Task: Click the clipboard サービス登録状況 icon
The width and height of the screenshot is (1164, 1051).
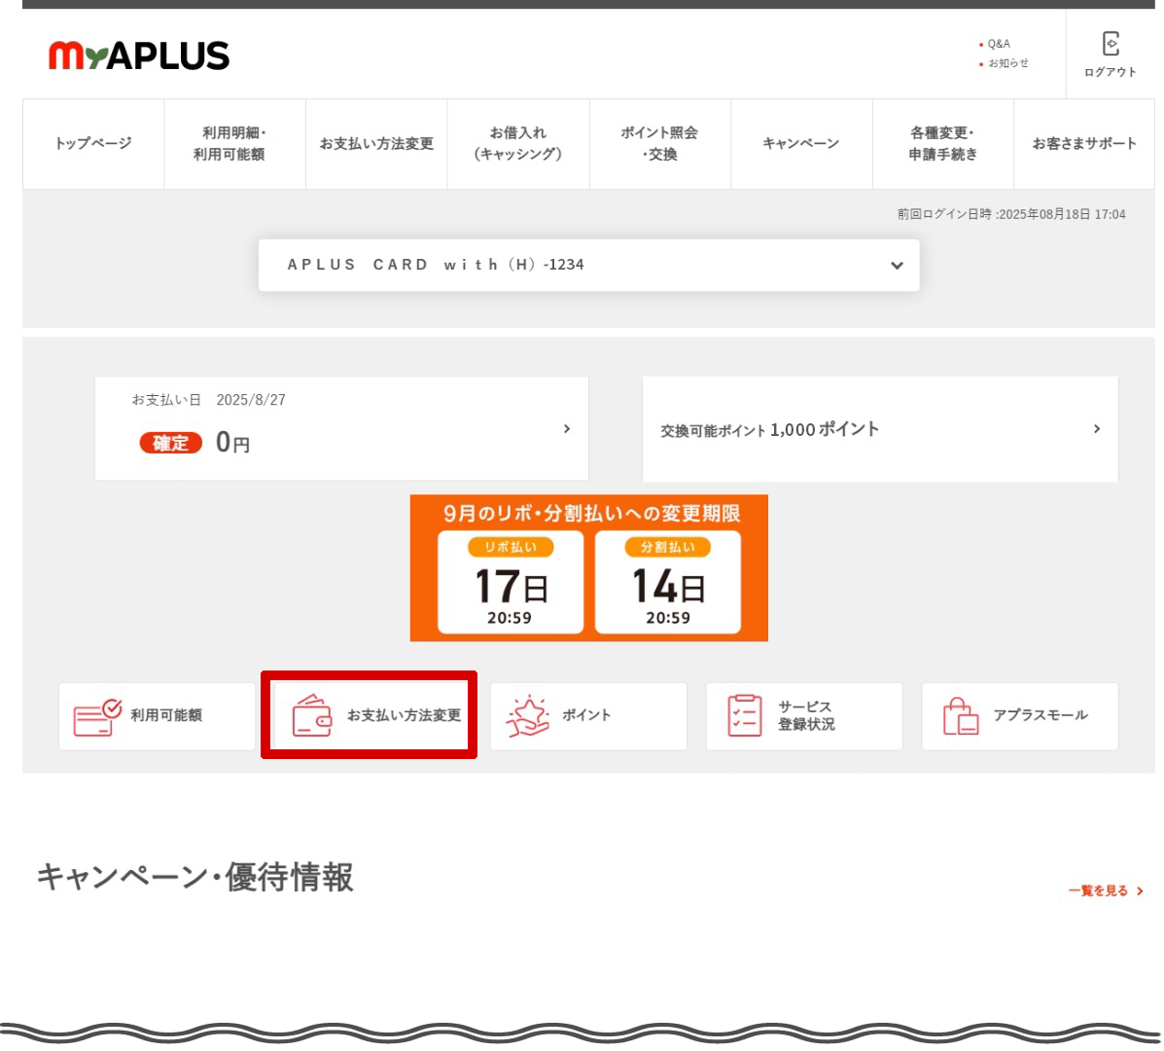Action: pos(745,715)
